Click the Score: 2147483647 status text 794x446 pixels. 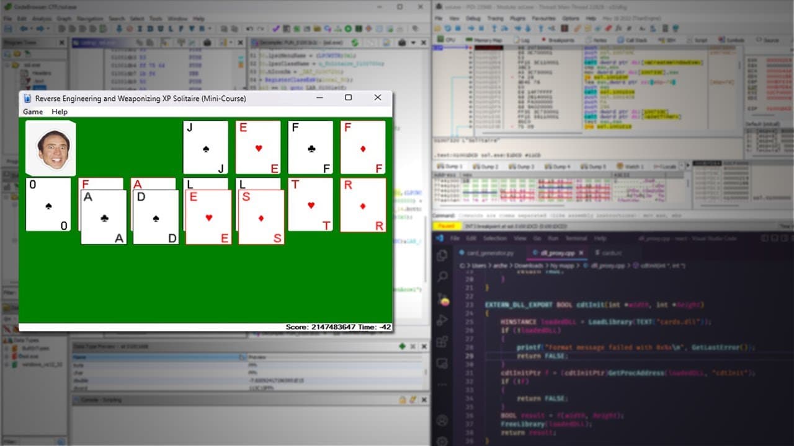[320, 327]
